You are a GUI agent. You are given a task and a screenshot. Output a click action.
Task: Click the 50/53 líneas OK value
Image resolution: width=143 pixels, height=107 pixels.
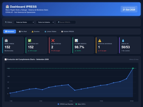pos(126,47)
